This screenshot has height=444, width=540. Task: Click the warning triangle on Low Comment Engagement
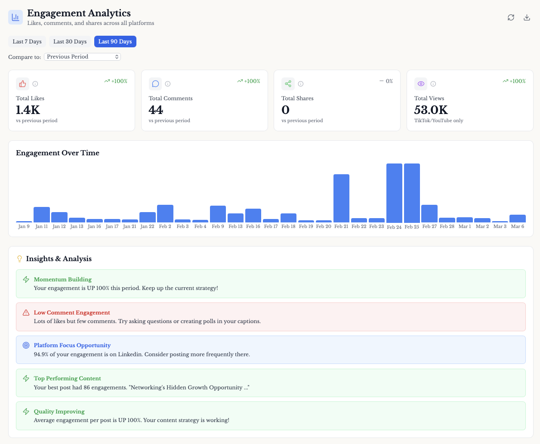pyautogui.click(x=27, y=312)
